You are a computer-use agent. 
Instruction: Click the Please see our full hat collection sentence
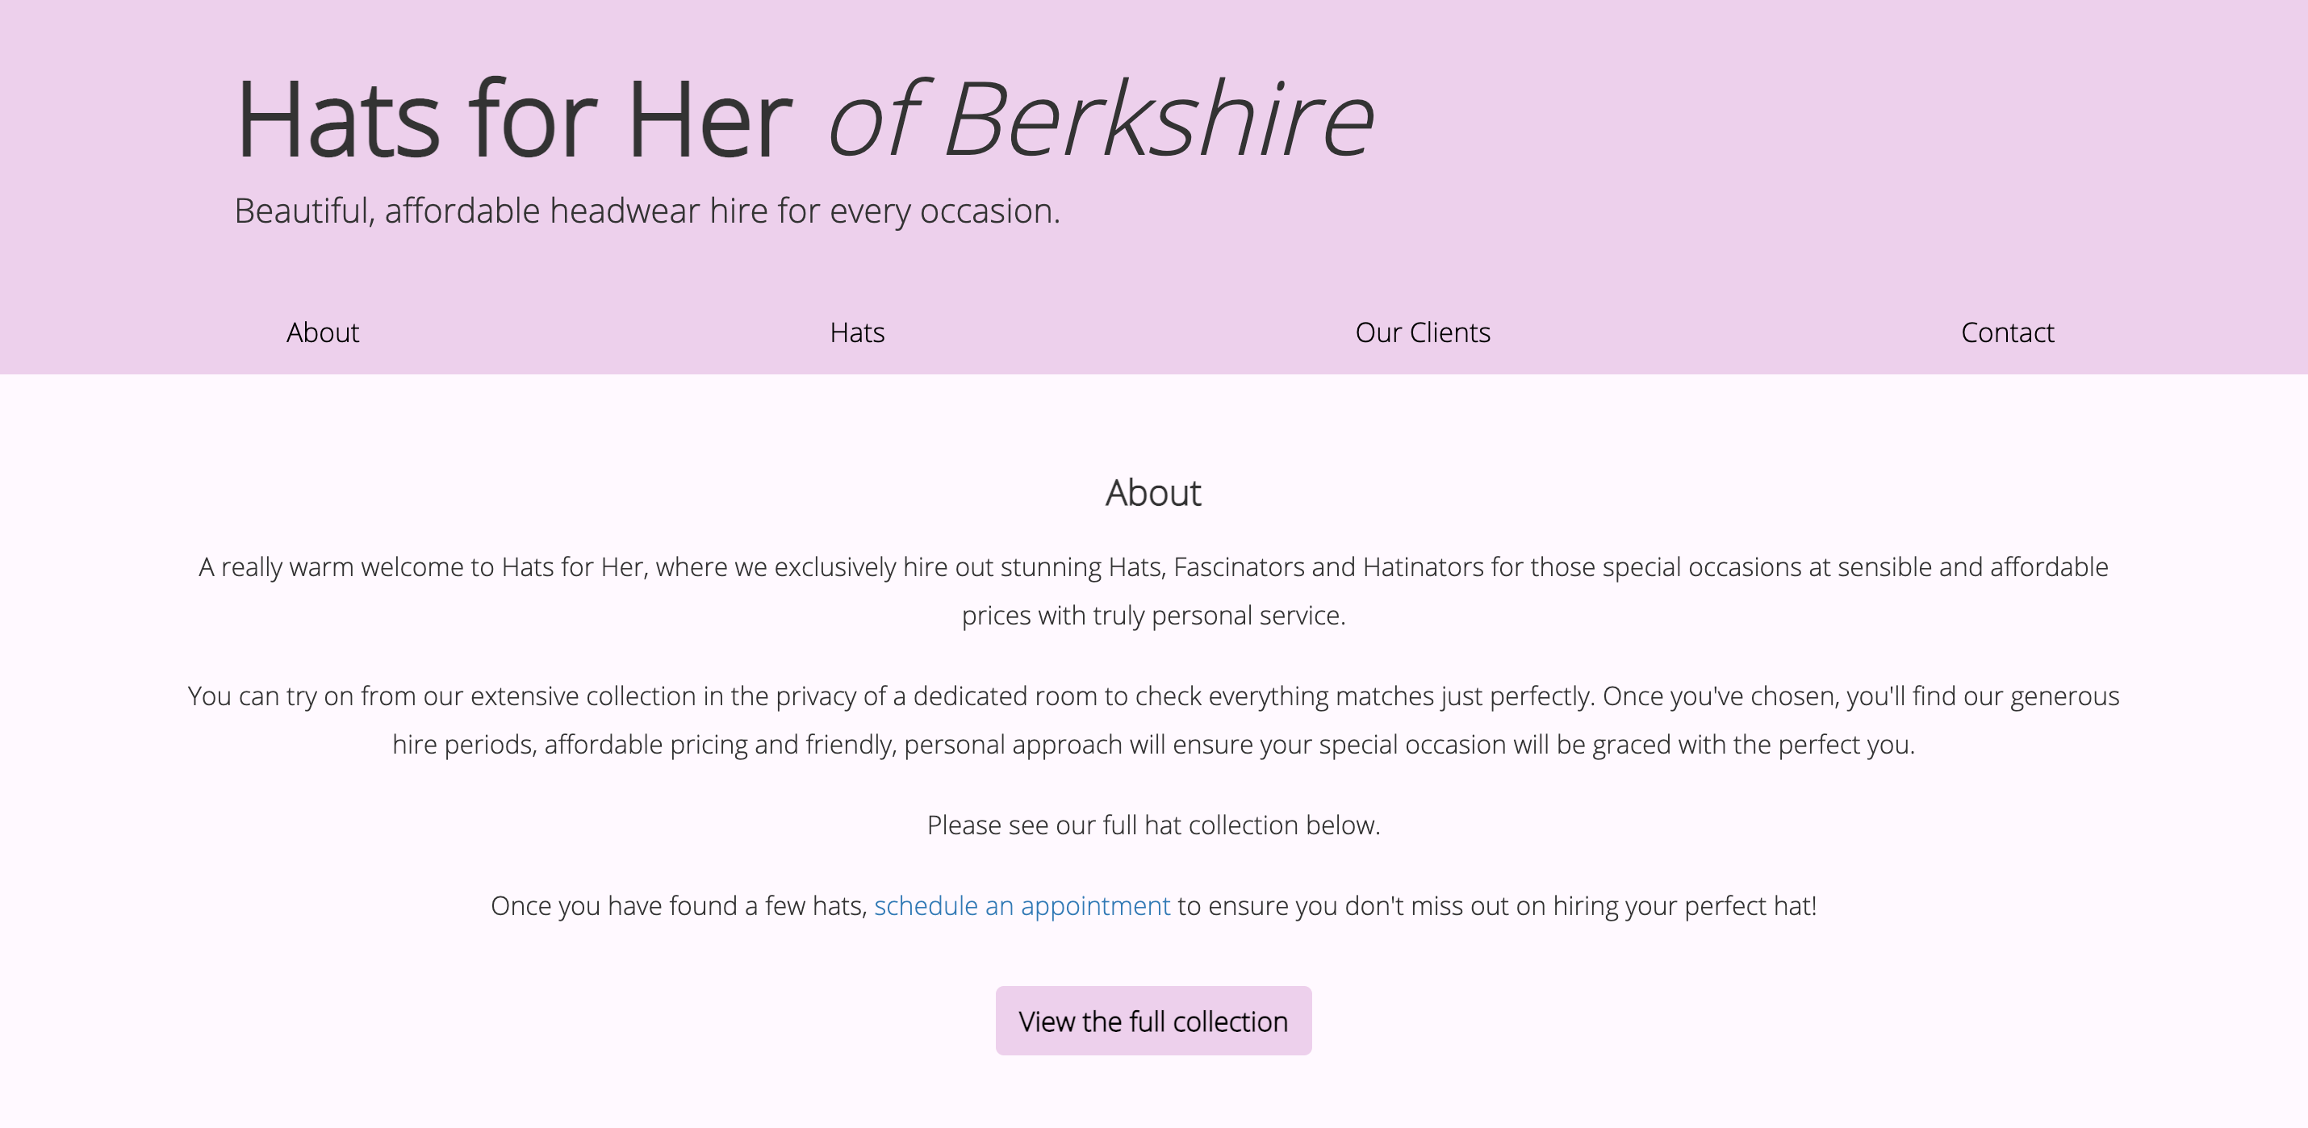tap(1153, 825)
